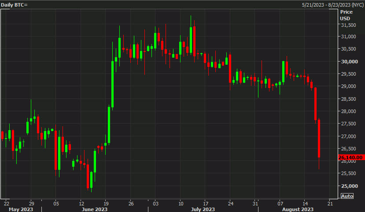
Task: Click the 31,500 price axis label
Action: 348,25
